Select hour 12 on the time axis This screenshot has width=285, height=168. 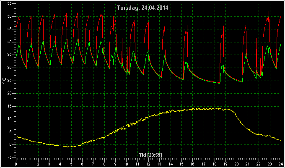[x=148, y=164]
